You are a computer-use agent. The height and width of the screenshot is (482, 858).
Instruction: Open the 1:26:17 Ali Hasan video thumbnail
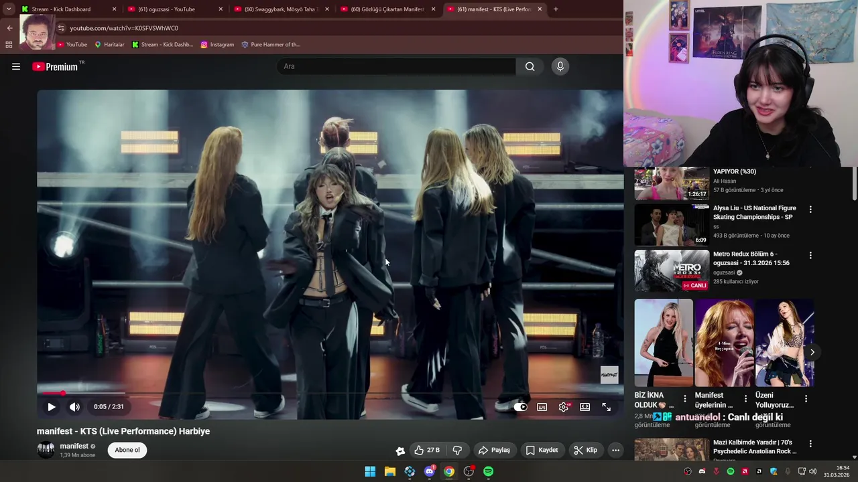coord(672,183)
